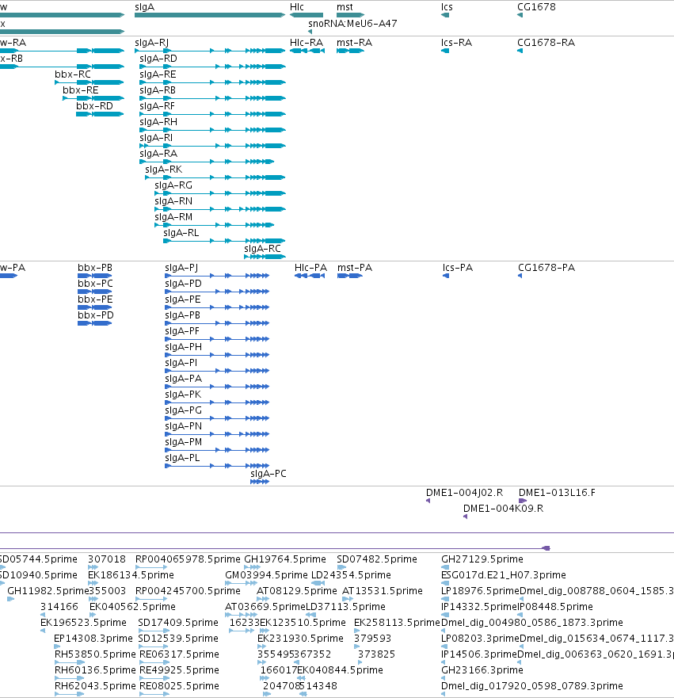Click protein label CG1678-PA
Viewport: 674px width, 698px height.
pyautogui.click(x=546, y=268)
